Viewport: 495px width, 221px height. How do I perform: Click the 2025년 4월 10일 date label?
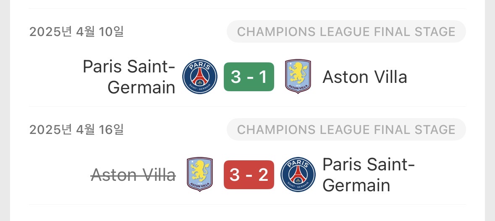point(76,32)
